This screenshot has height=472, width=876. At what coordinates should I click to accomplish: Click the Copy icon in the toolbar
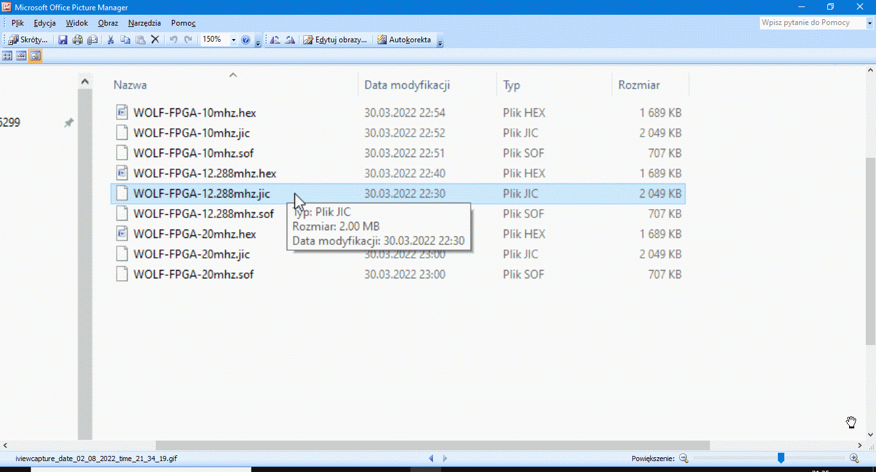[x=125, y=40]
